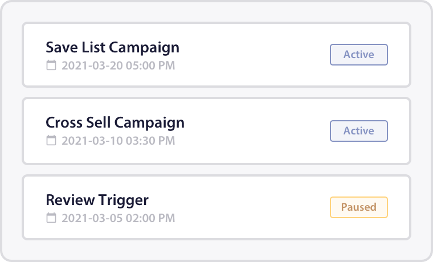
Task: Toggle the Active status badge for Cross Sell Campaign
Action: tap(359, 131)
